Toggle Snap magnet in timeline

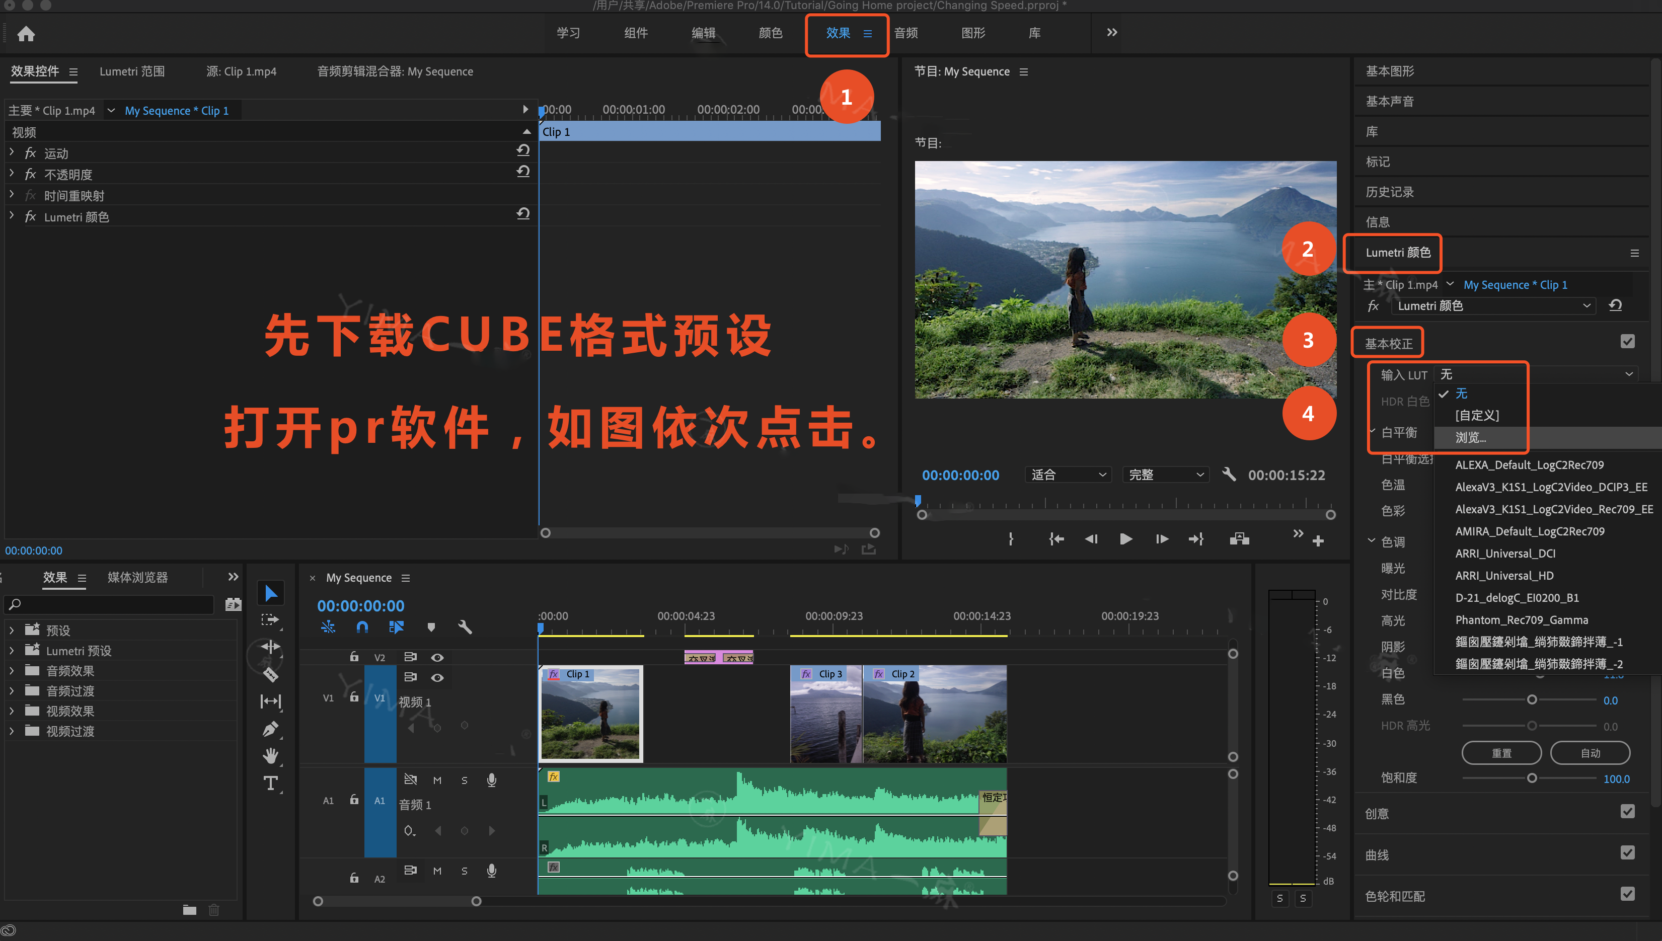pos(362,626)
